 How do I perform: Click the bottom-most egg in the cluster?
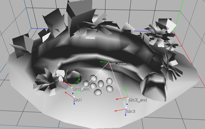[x=98, y=92]
